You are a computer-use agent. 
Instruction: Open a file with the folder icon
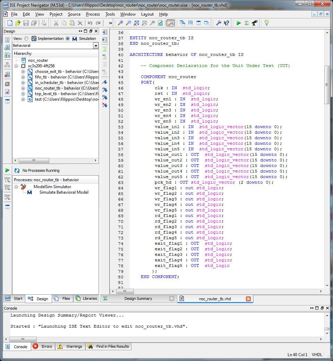coord(18,23)
